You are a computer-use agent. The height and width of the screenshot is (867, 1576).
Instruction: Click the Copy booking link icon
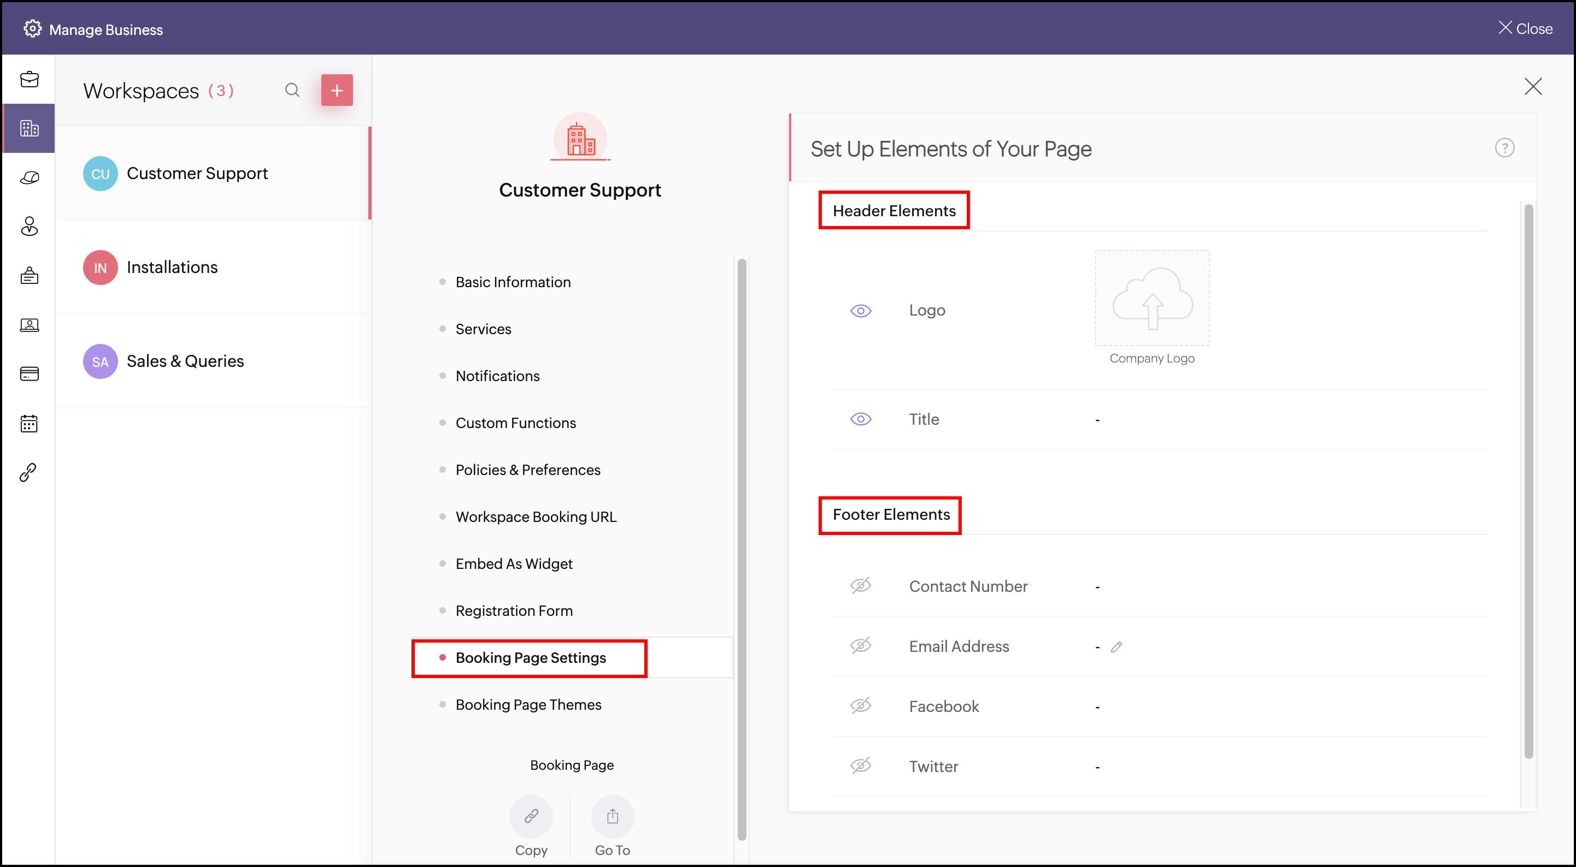point(531,816)
